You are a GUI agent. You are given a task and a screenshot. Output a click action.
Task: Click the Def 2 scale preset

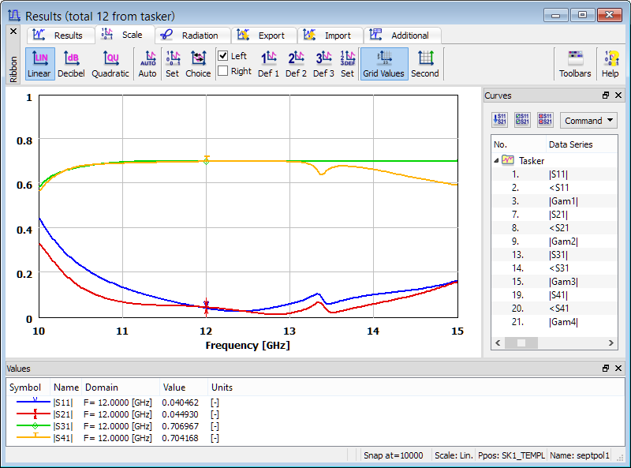(x=296, y=63)
